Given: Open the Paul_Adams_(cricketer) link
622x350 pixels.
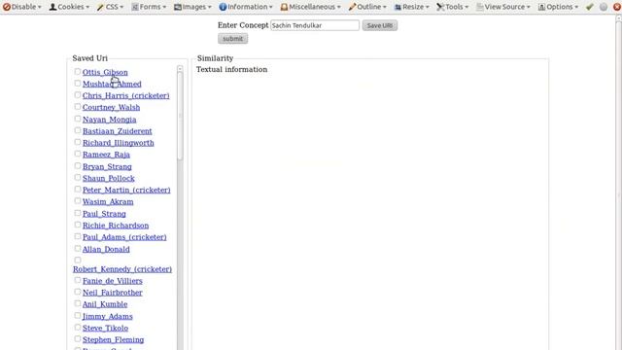Looking at the screenshot, I should click(124, 237).
